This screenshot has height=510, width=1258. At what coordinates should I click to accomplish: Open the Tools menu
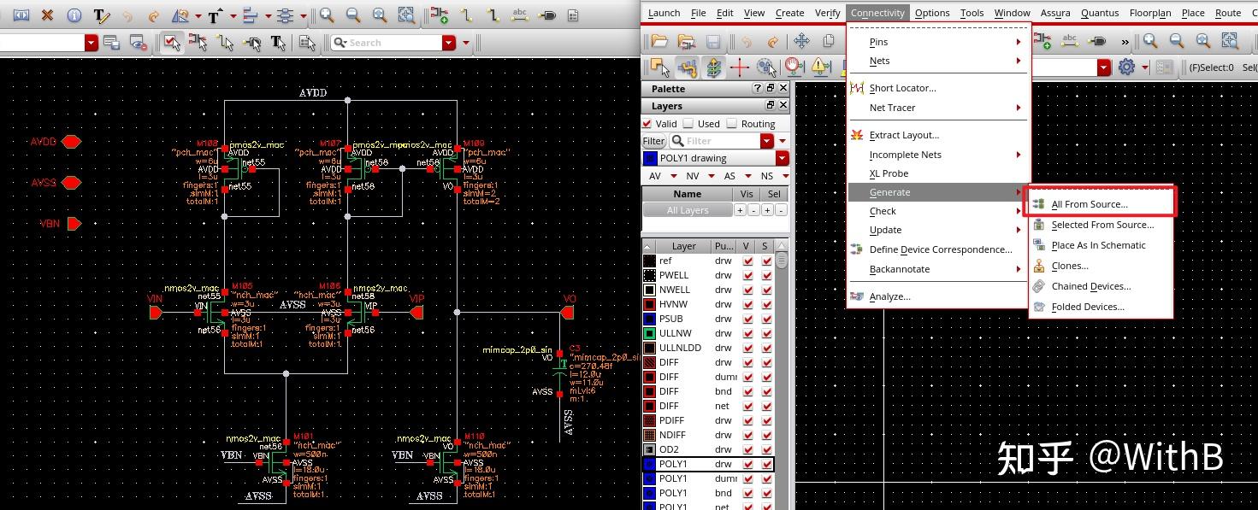click(x=972, y=13)
